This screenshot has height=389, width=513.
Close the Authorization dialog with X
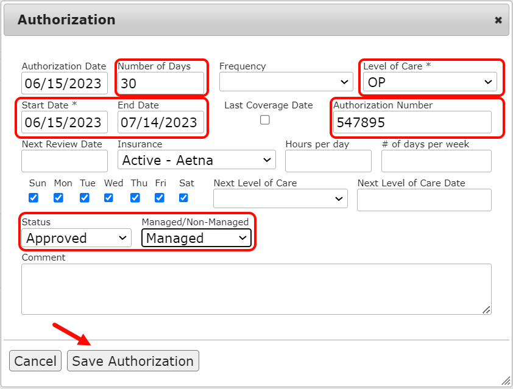[498, 20]
